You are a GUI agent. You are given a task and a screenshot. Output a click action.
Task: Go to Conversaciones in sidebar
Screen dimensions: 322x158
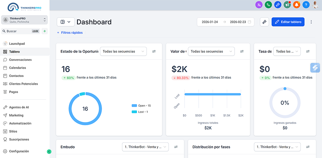click(x=20, y=60)
